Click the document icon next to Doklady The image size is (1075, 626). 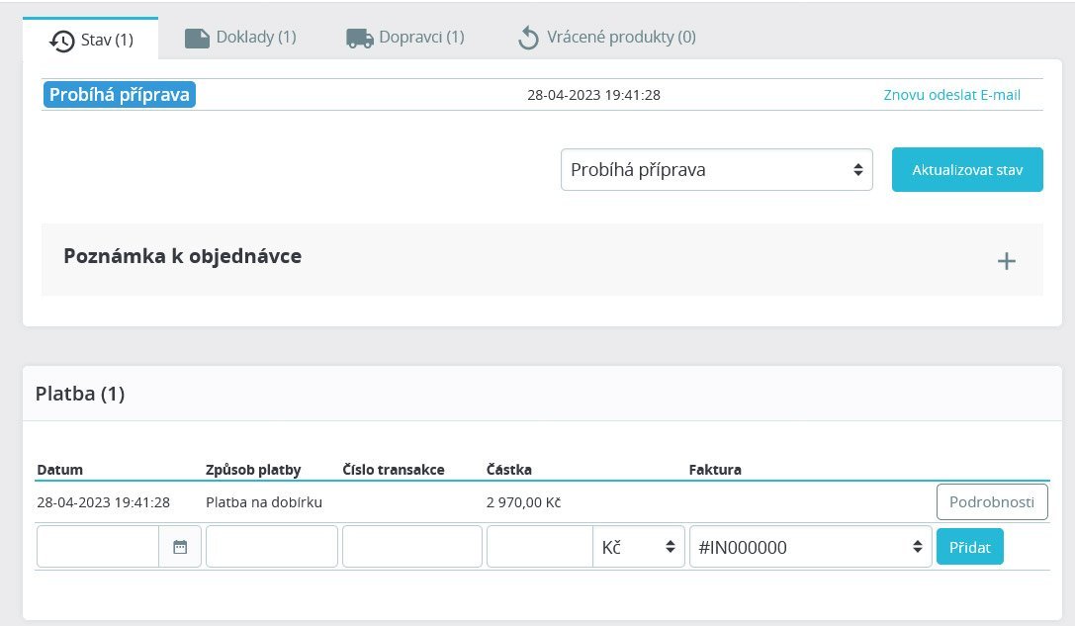pos(197,39)
